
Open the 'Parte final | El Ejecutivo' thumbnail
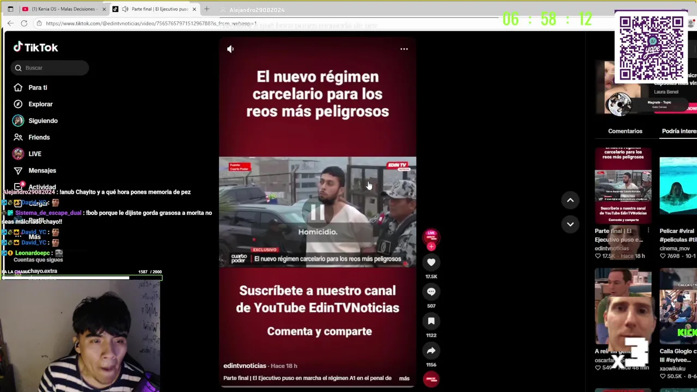(623, 185)
